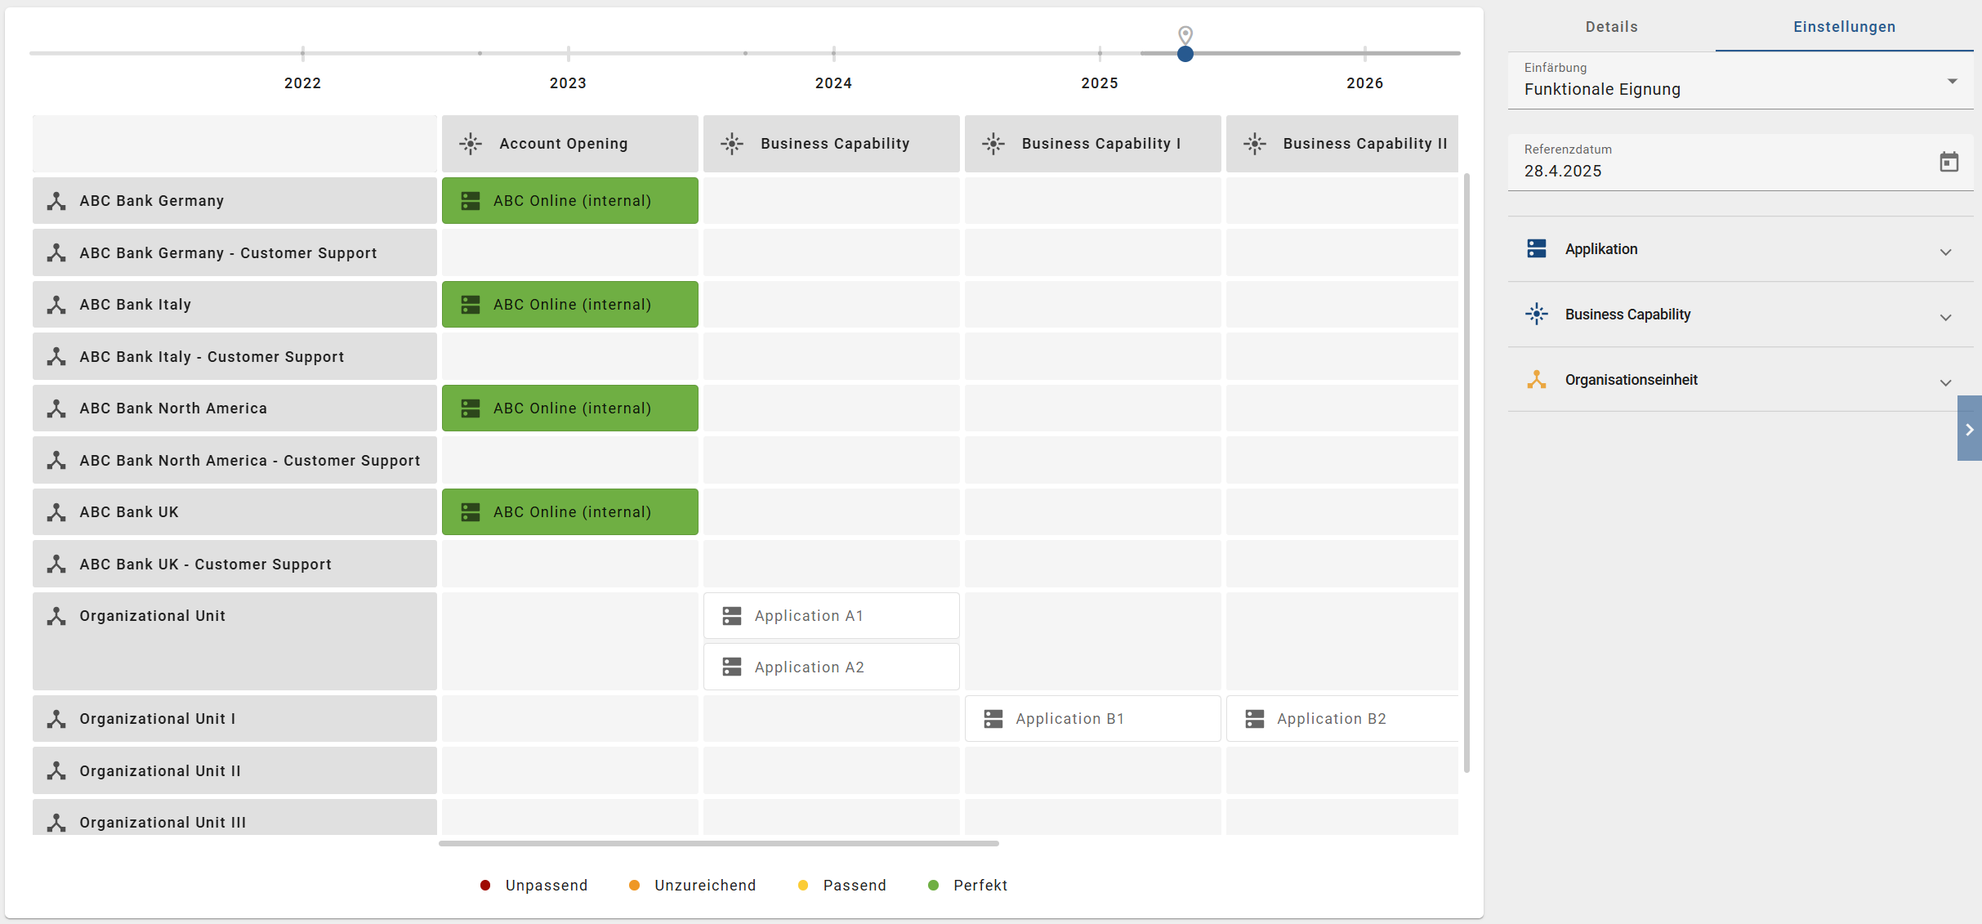Click the application icon inside Application A1
Screen dimensions: 1982x924
(x=731, y=615)
